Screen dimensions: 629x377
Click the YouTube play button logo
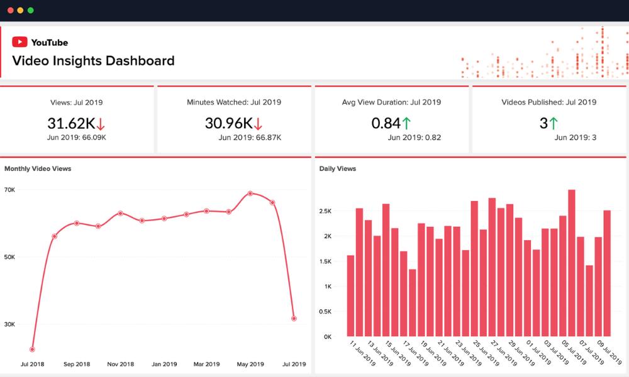click(20, 42)
